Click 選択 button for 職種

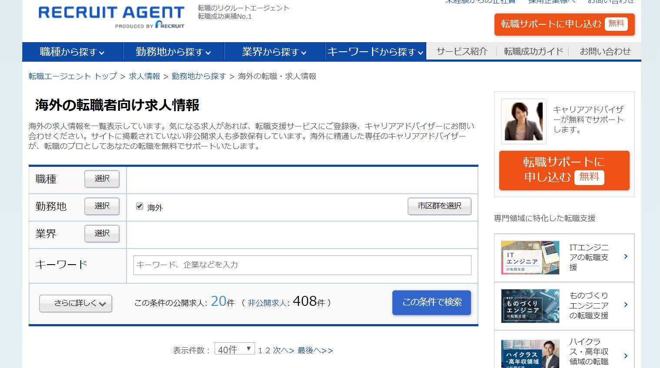(102, 179)
